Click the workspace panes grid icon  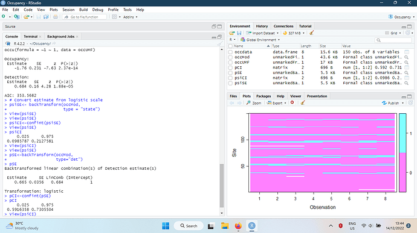point(114,17)
